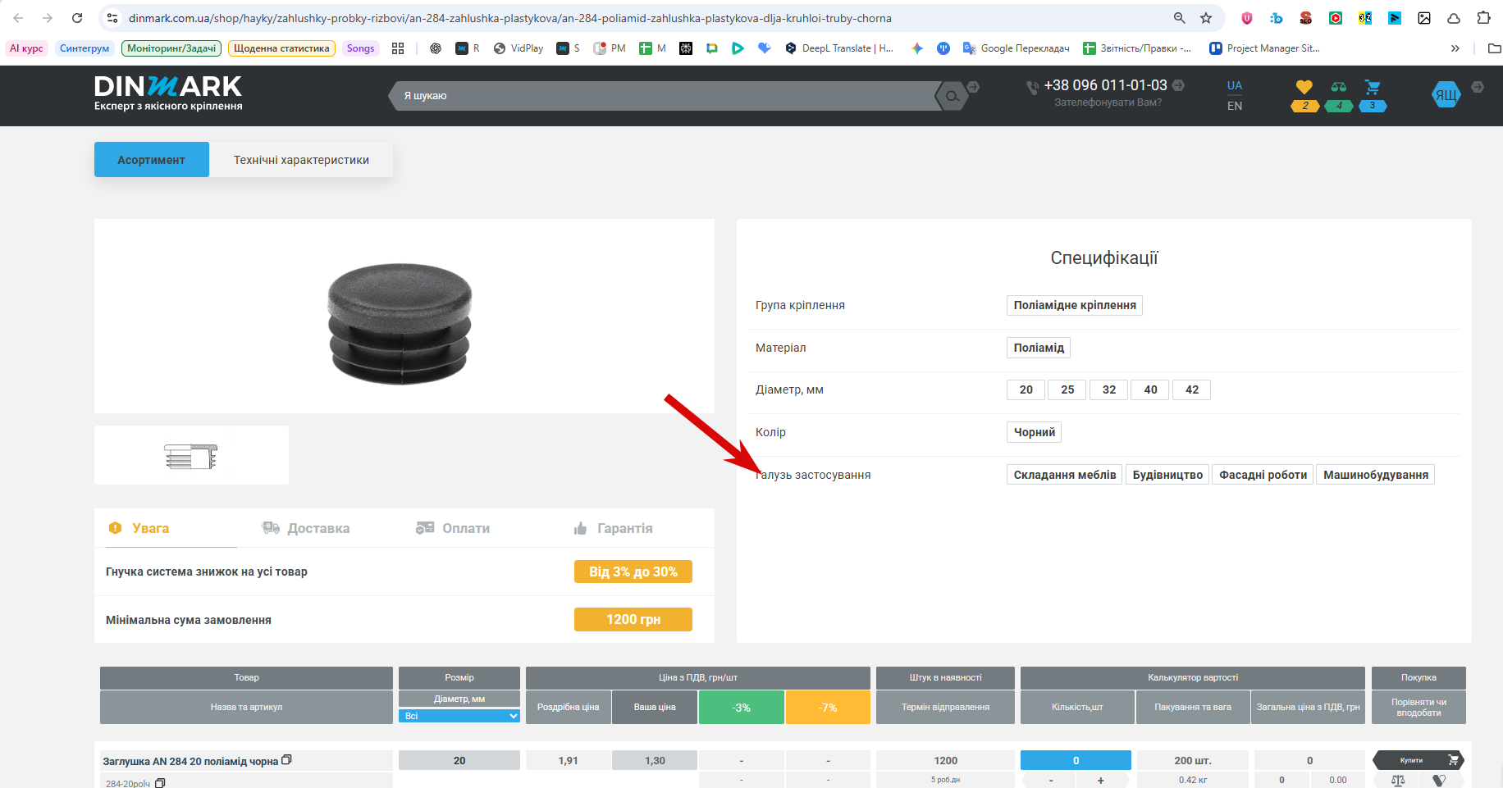The image size is (1503, 788).
Task: Click the Складання меблів tag
Action: coord(1064,475)
